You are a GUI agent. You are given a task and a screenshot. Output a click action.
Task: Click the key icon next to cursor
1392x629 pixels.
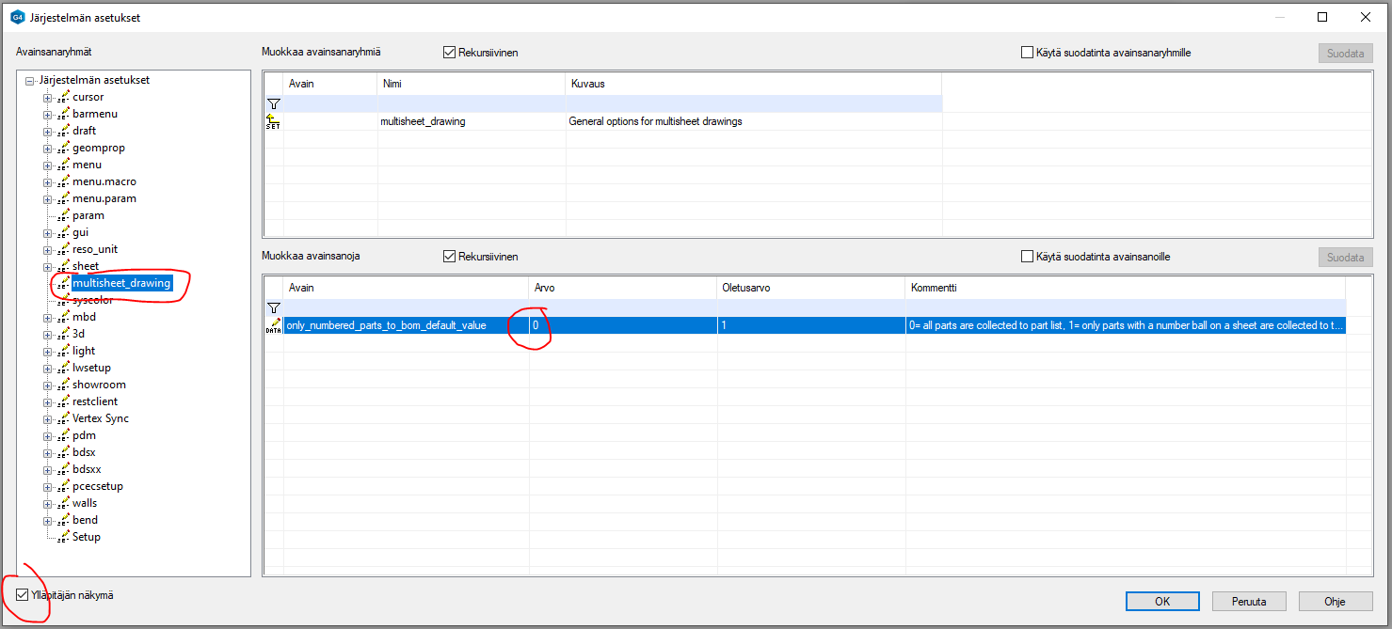coord(63,97)
